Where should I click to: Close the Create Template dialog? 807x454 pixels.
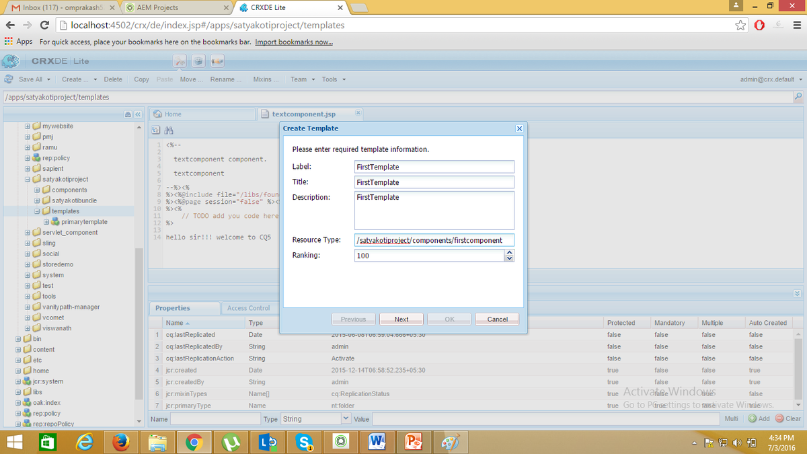519,128
